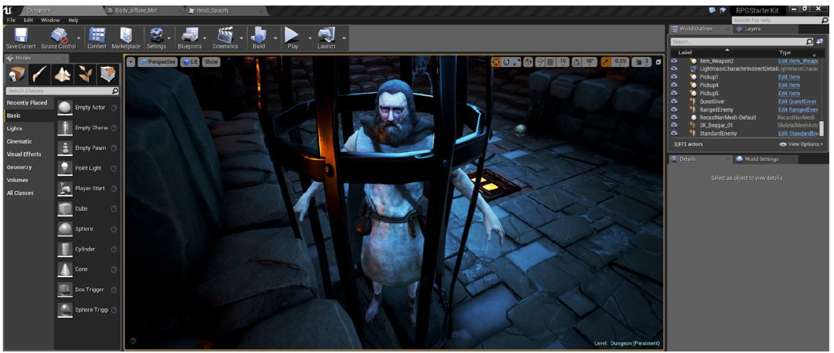Select the Paint mode brush icon

(39, 74)
